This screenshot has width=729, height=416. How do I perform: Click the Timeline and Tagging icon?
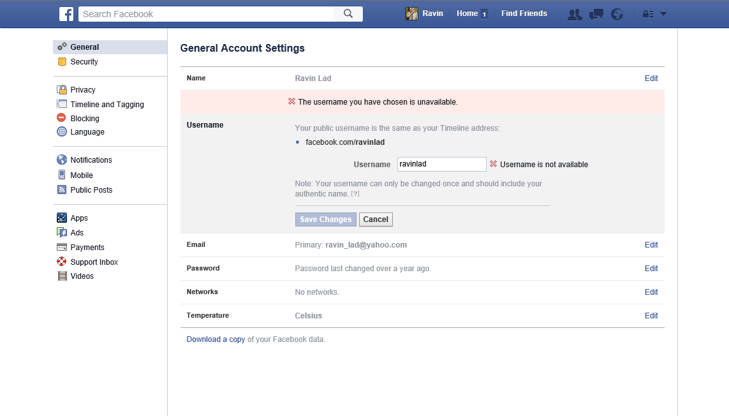pos(62,104)
